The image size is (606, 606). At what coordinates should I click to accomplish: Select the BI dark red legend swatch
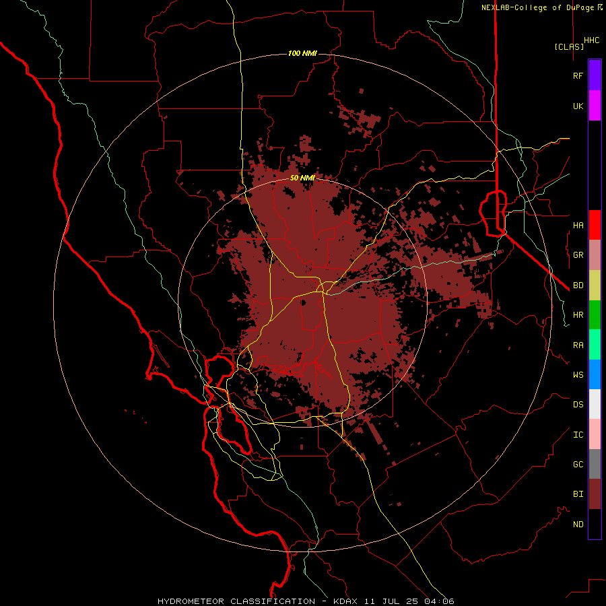point(595,494)
